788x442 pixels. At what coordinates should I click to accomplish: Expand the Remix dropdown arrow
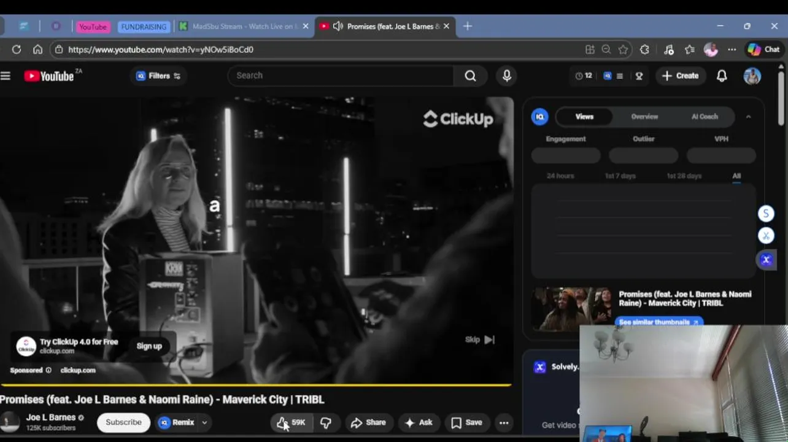(204, 422)
